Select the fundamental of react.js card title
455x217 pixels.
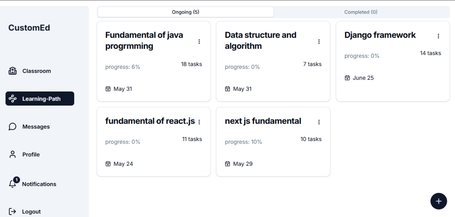point(150,121)
